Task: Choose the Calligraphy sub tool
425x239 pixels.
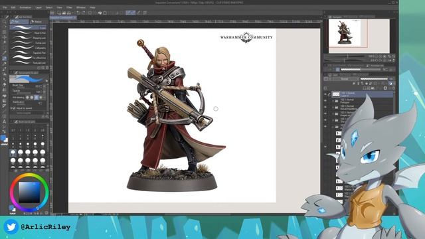Action: click(x=29, y=48)
